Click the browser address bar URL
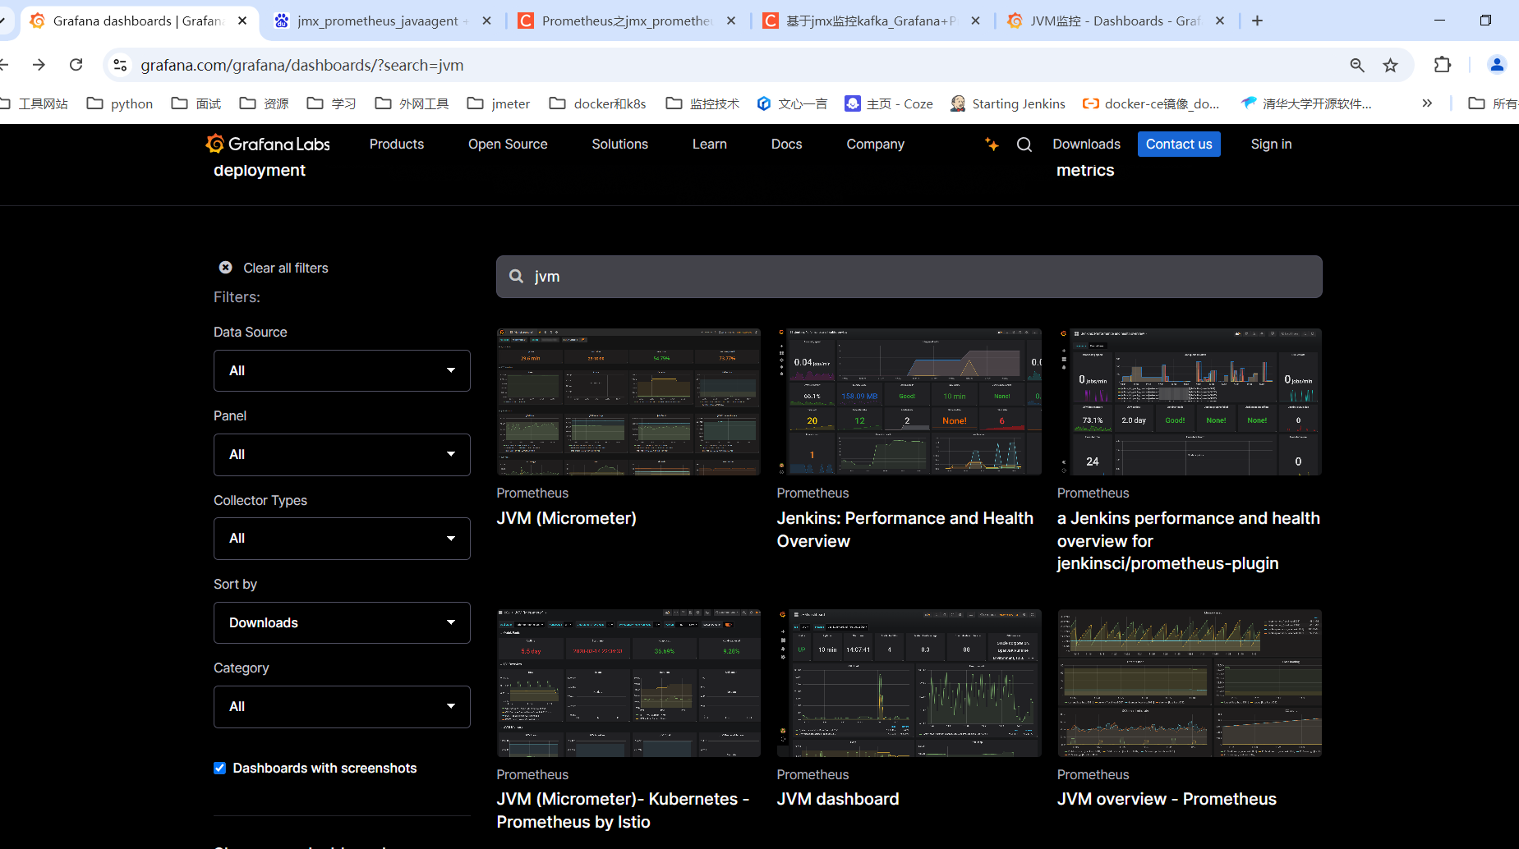The height and width of the screenshot is (849, 1519). [302, 65]
